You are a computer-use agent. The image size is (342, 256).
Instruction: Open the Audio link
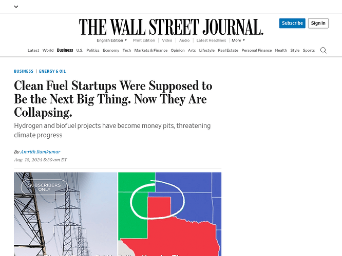coord(184,40)
